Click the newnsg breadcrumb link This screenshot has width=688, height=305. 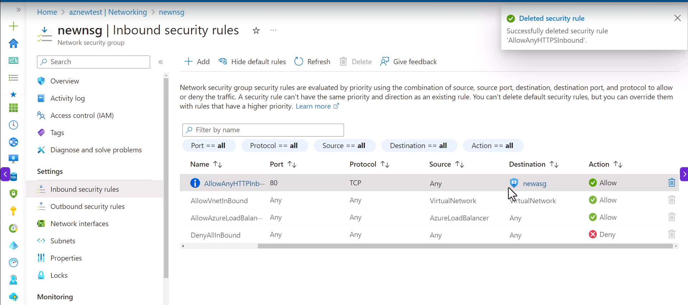click(172, 12)
